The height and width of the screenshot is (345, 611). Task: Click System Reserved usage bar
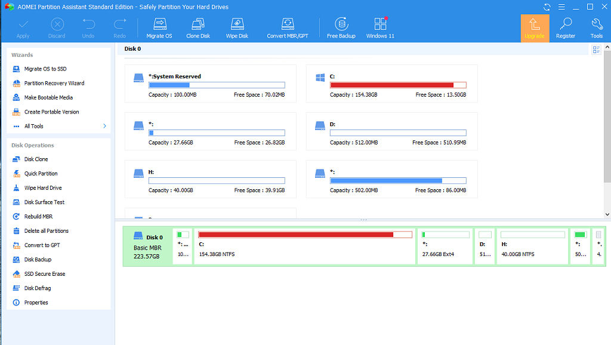coord(217,85)
